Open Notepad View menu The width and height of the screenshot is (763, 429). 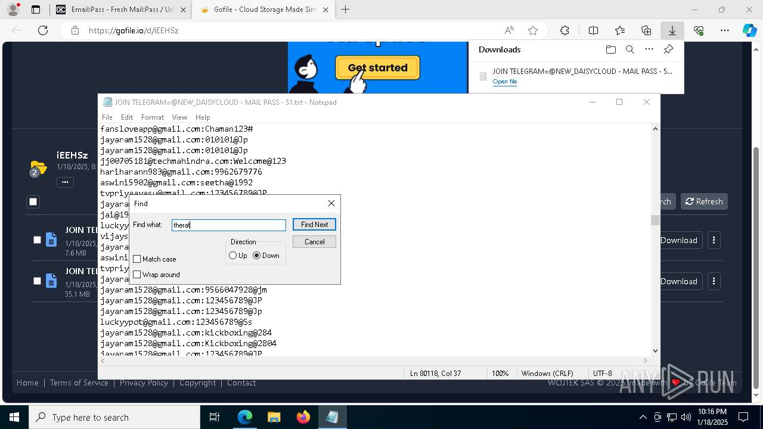[x=179, y=117]
